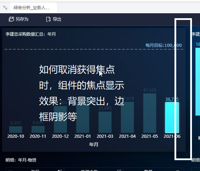The height and width of the screenshot is (171, 200).
Task: Click the 明细: 年月-物资 table title
Action: click(21, 160)
